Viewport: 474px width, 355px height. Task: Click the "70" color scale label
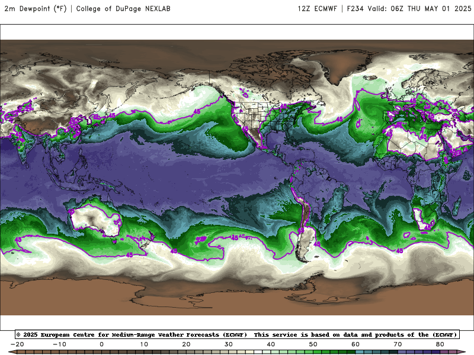coord(398,344)
